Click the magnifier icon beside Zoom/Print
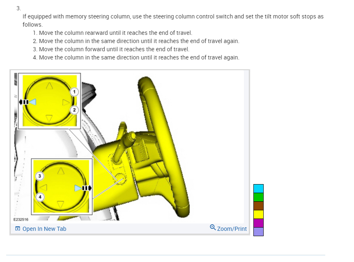Screen dimensions: 354x262 point(213,227)
